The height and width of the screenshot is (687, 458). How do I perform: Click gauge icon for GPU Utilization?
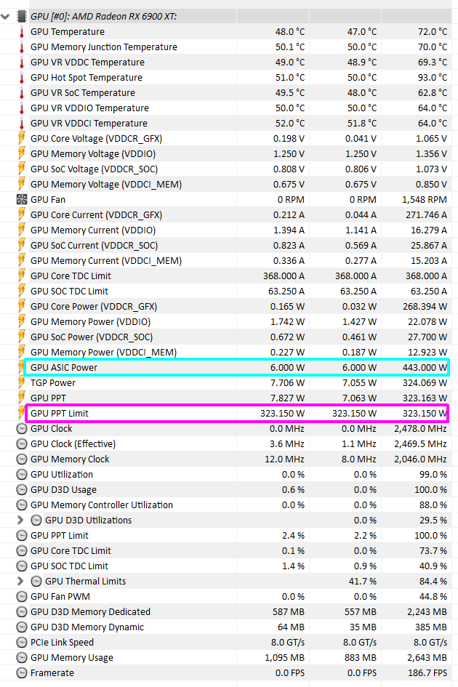22,475
